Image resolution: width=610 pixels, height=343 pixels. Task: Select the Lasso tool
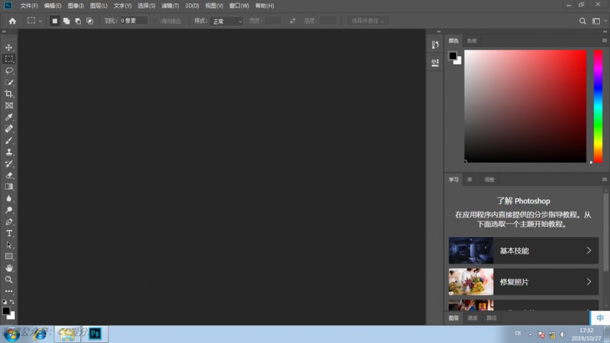tap(9, 71)
